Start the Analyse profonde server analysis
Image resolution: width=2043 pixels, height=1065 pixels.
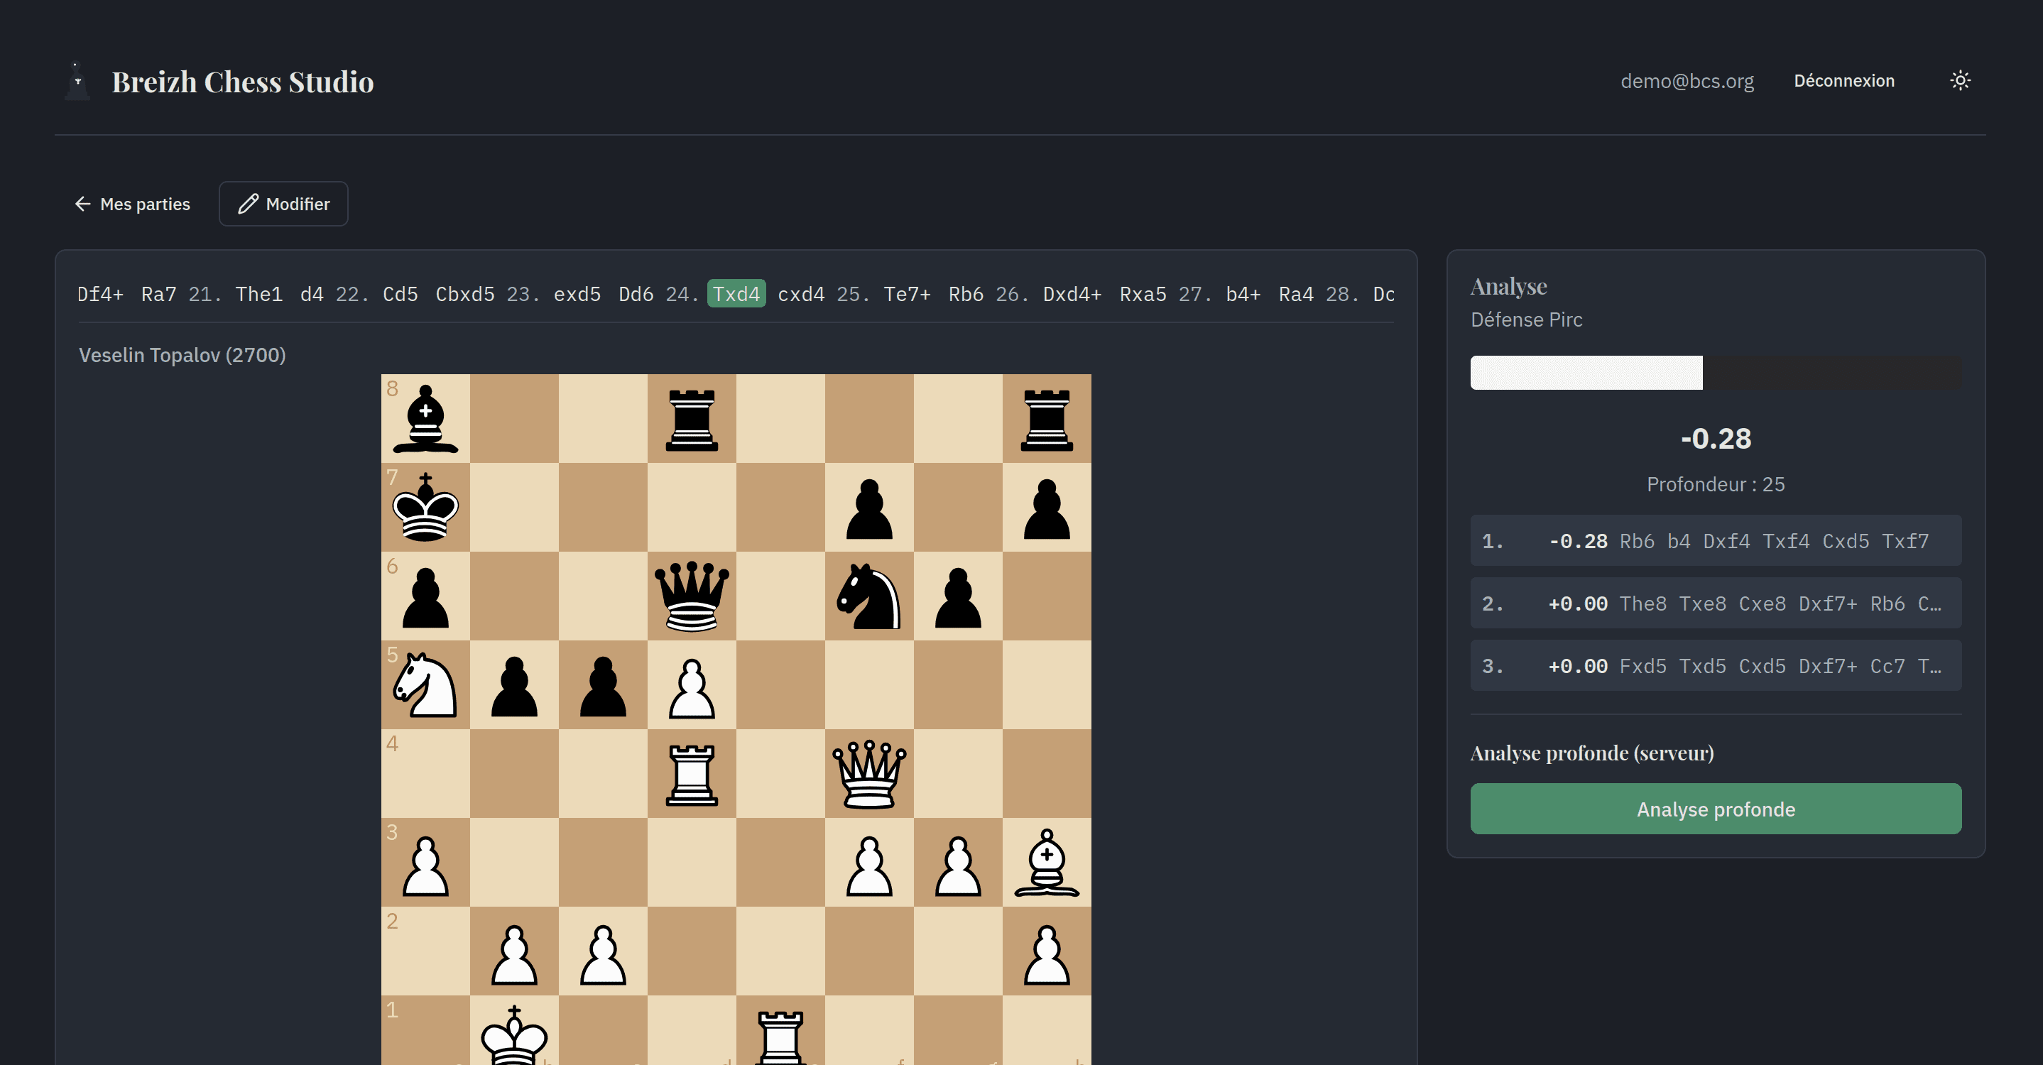coord(1716,809)
